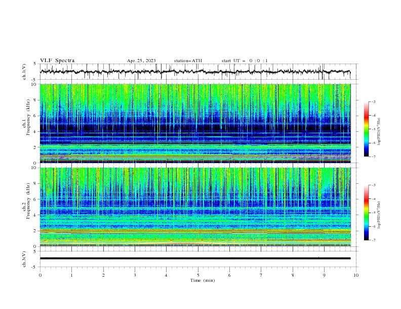The width and height of the screenshot is (401, 309).
Task: Click the '5' tick on time axis
Action: (198, 275)
